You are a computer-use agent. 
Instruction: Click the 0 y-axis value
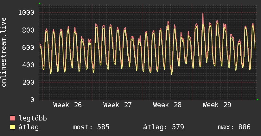[32, 100]
